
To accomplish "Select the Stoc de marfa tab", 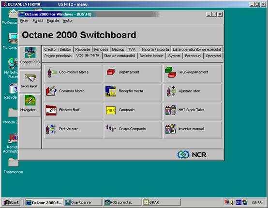I will pyautogui.click(x=88, y=55).
